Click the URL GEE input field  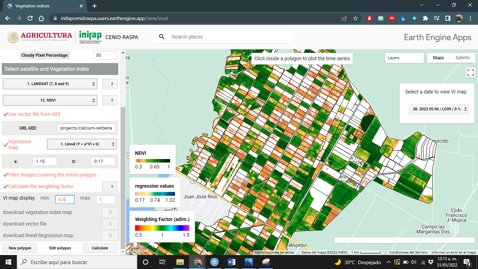[x=86, y=128]
